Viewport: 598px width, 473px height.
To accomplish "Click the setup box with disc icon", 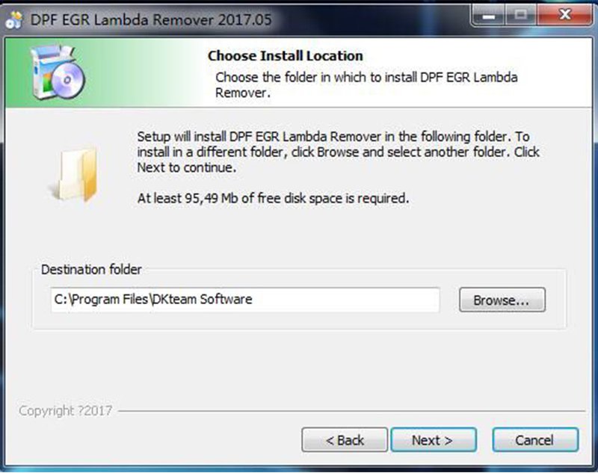I will (58, 72).
